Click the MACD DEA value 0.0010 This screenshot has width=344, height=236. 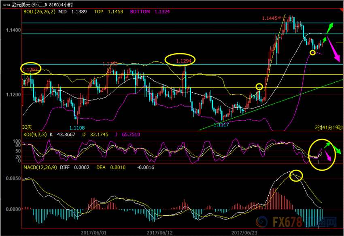pos(118,167)
